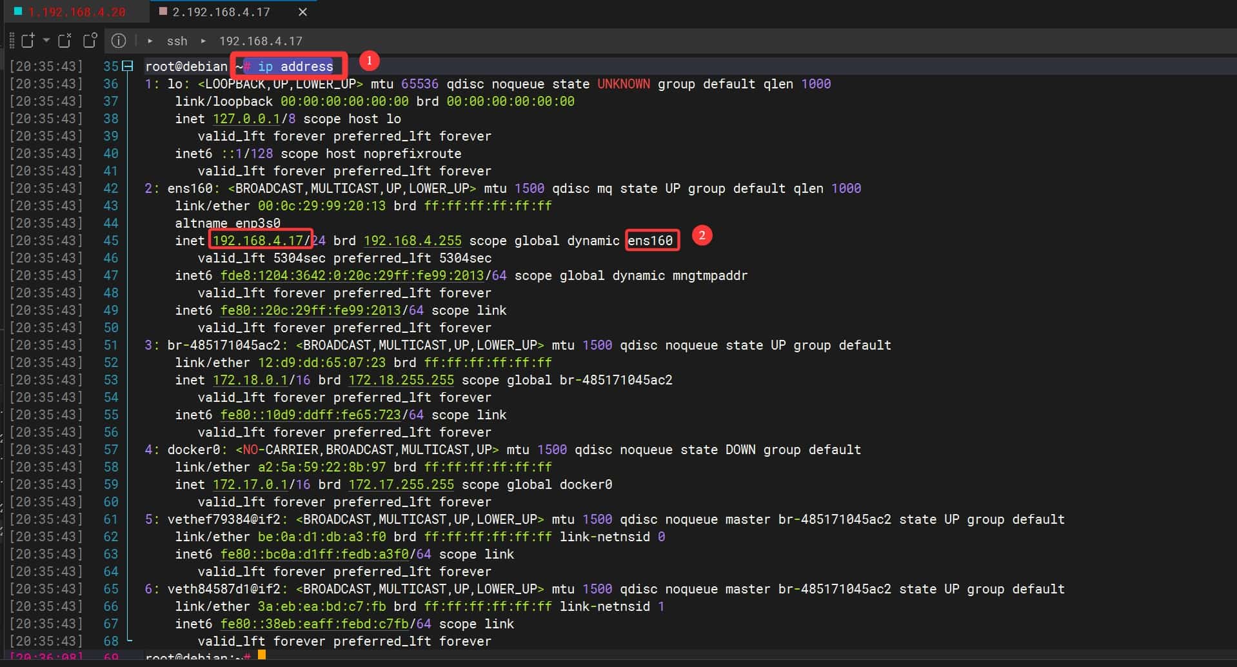Switch to the 2.192.168.4.17 tab

(221, 12)
